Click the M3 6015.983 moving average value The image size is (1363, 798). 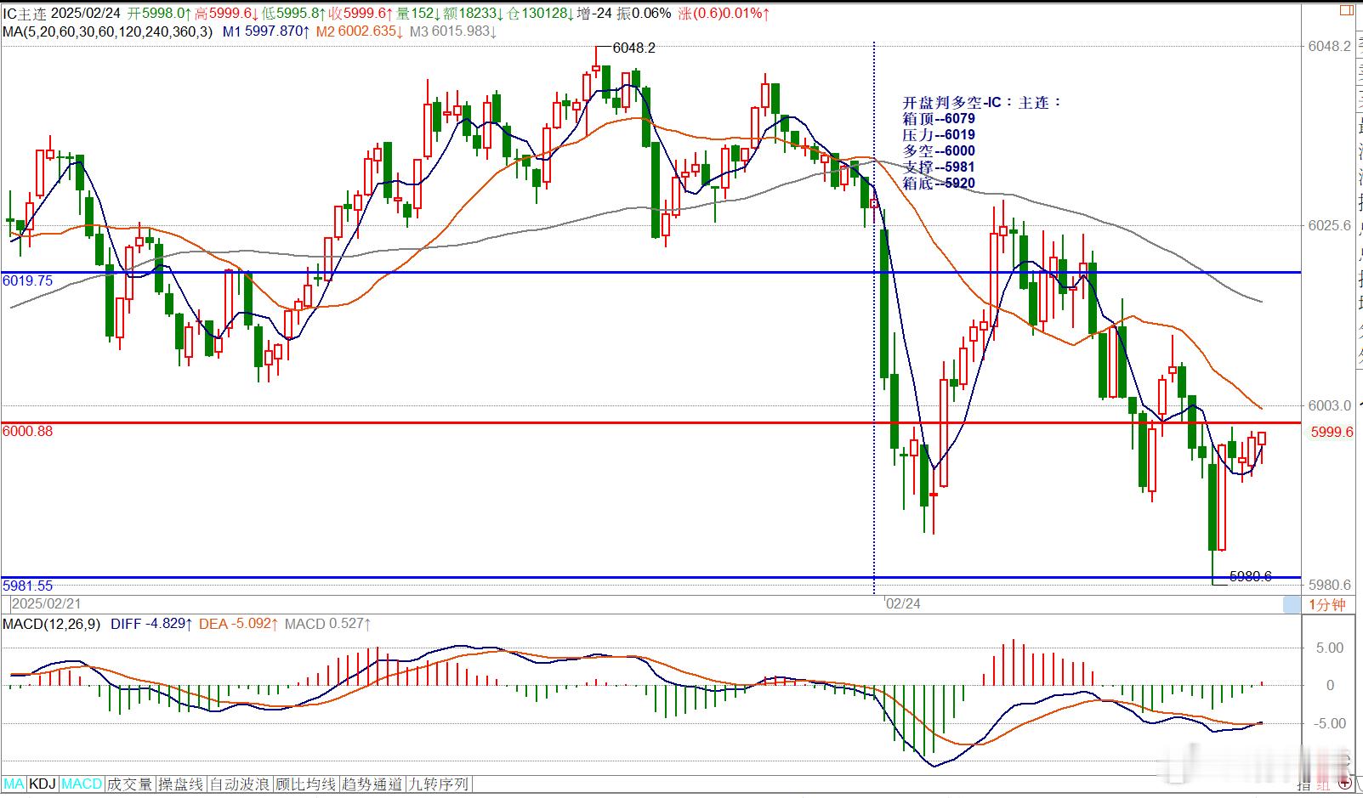click(x=453, y=31)
